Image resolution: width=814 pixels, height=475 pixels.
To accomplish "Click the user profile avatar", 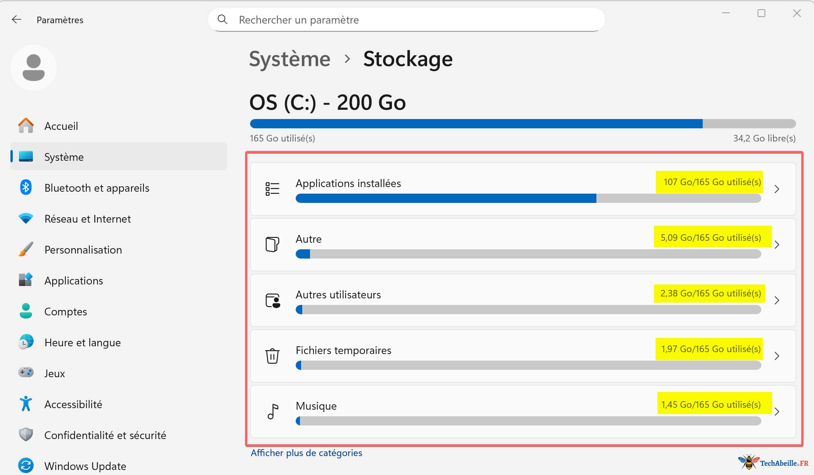I will [34, 67].
